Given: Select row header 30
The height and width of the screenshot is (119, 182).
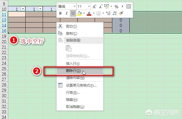Looking at the screenshot, I should pos(4,96).
